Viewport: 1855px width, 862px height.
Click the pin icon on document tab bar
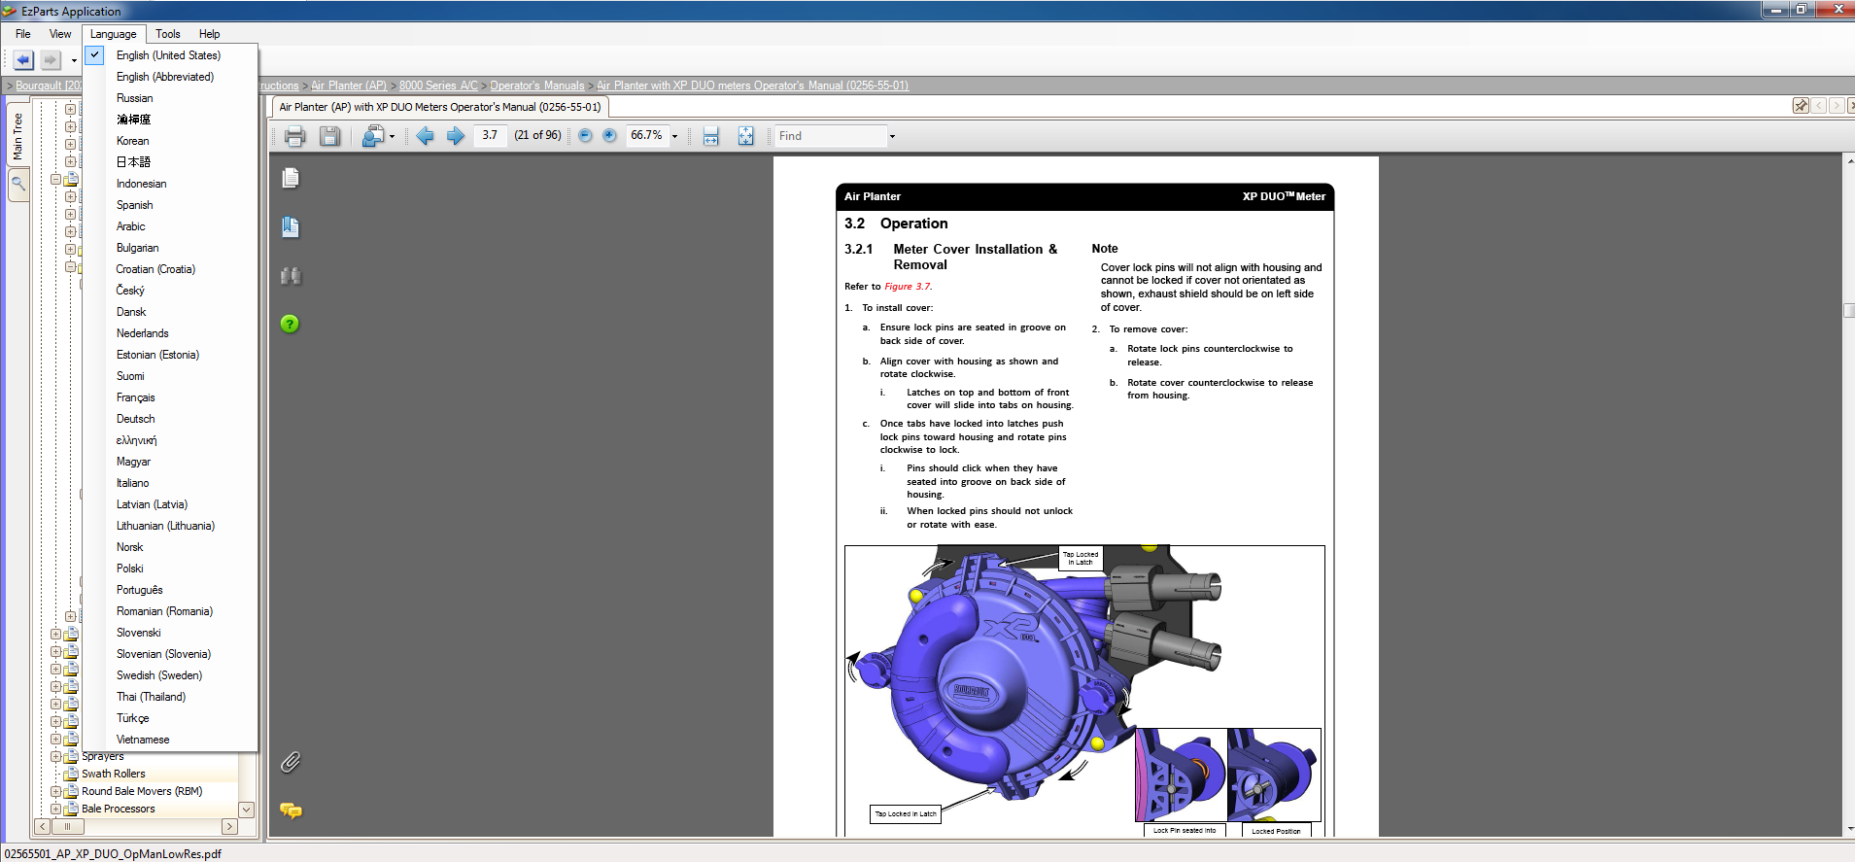(1801, 106)
